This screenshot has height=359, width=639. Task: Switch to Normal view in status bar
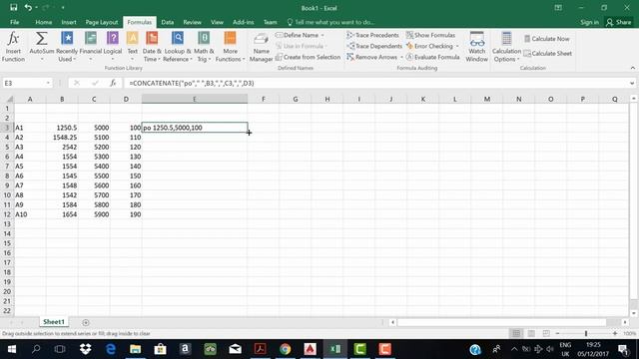(x=516, y=333)
